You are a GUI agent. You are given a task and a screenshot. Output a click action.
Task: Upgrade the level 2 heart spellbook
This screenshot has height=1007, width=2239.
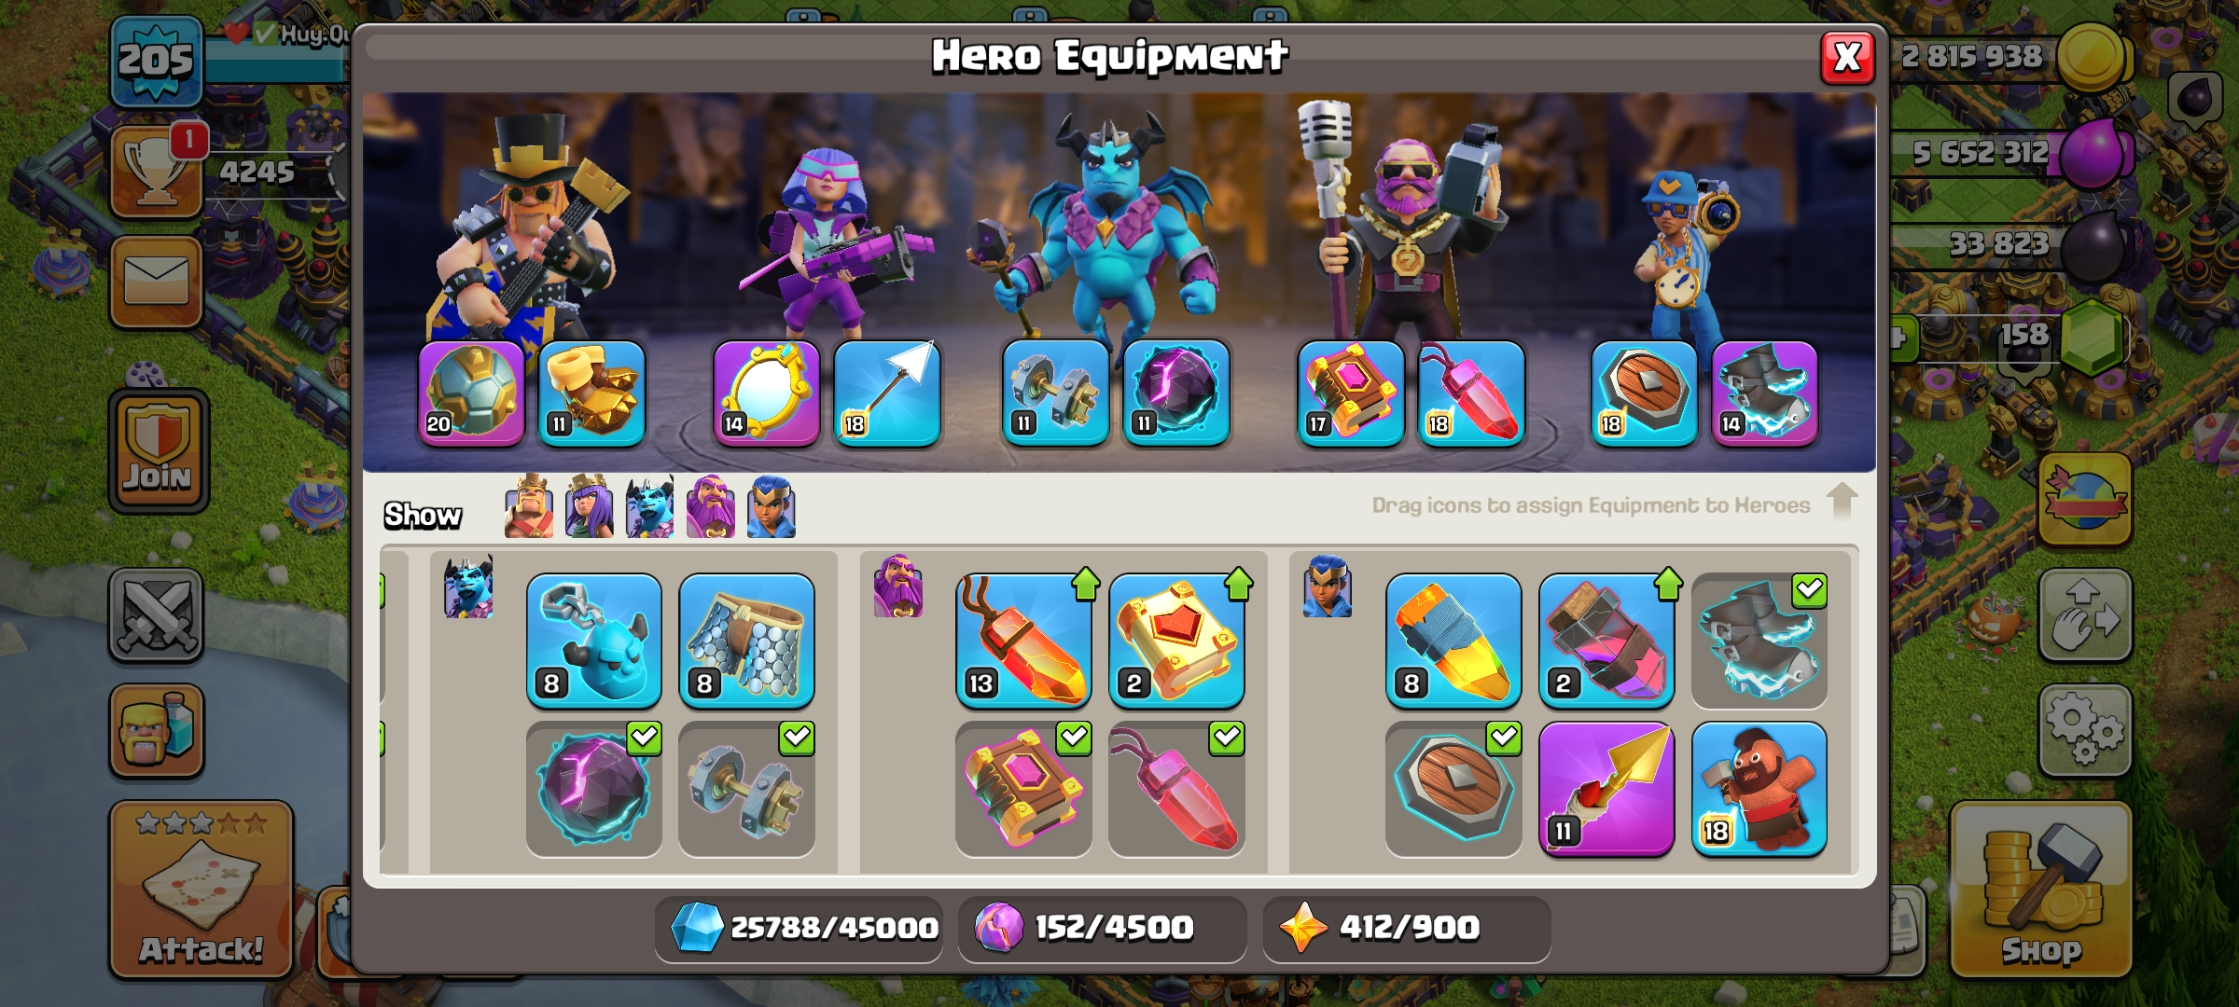click(1176, 641)
